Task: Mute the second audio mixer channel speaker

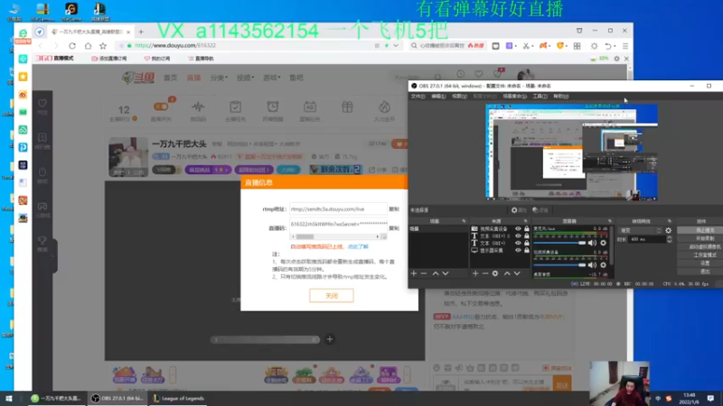Action: click(592, 264)
